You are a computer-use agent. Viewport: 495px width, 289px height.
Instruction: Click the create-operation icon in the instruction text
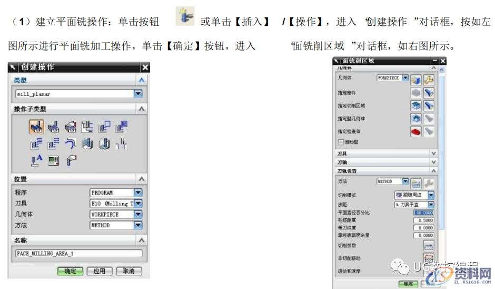click(x=185, y=16)
